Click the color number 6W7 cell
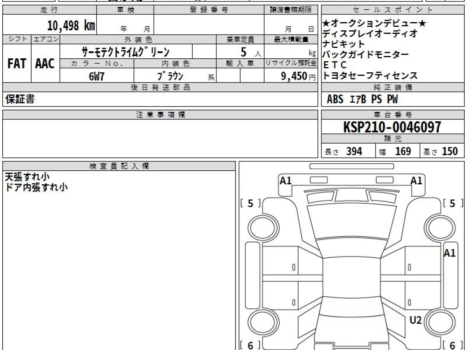The width and height of the screenshot is (467, 350). tap(97, 76)
